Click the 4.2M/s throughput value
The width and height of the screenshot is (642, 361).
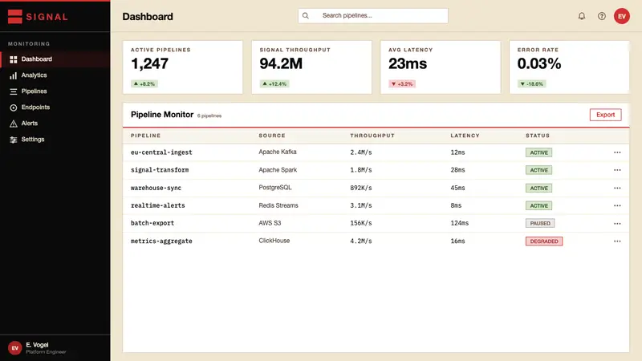click(361, 241)
